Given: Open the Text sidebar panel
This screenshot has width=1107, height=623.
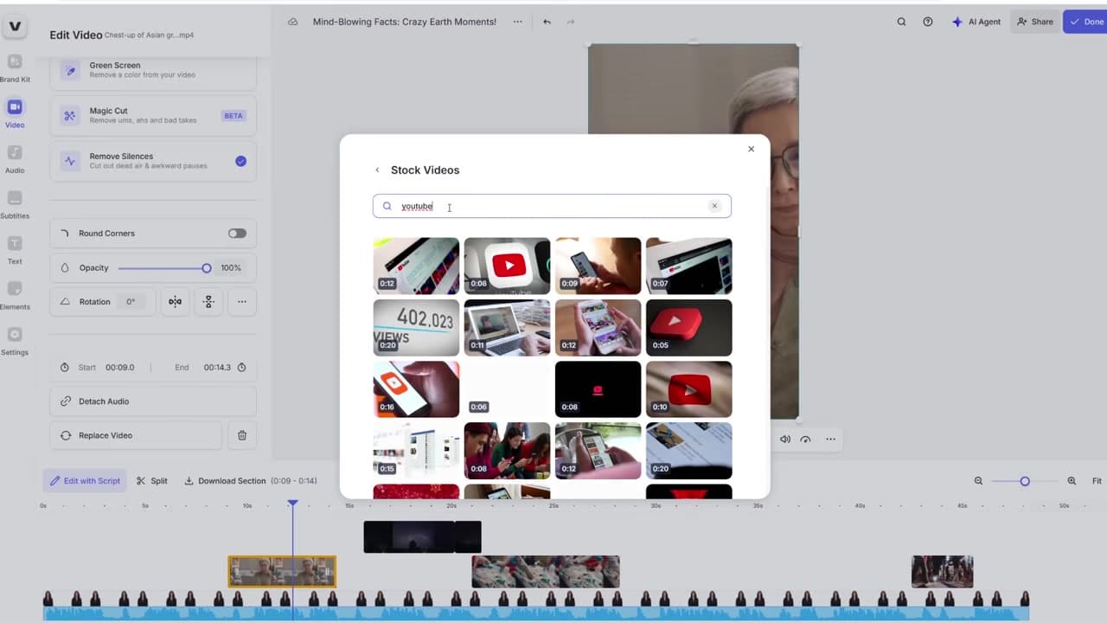Looking at the screenshot, I should (15, 250).
